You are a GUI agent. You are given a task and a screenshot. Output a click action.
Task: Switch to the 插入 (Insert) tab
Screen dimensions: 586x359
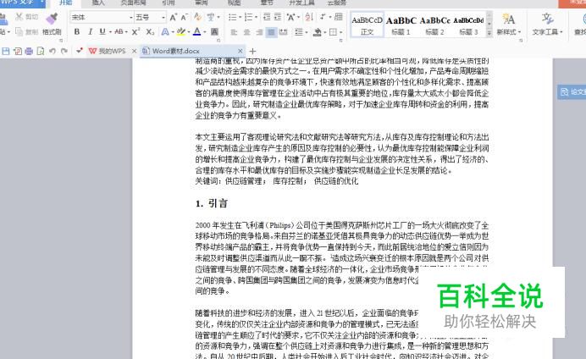(98, 3)
